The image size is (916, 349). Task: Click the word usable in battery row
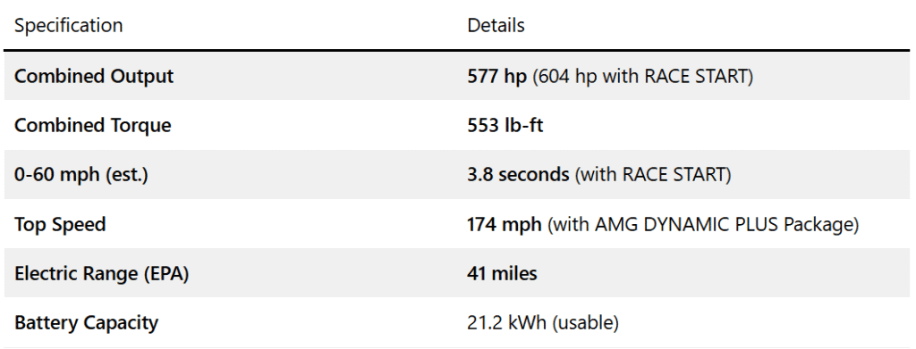tap(585, 323)
